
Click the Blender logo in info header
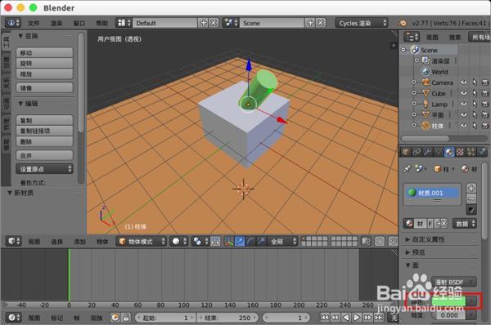403,23
